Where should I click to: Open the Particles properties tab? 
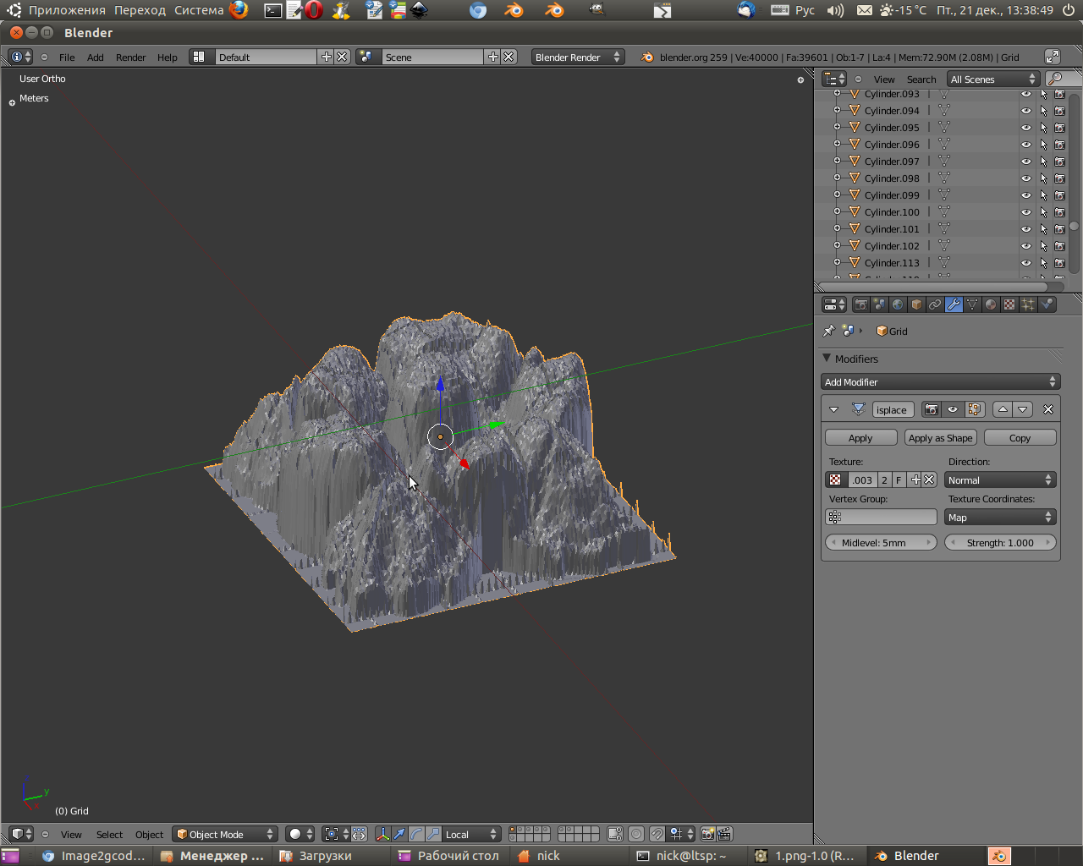1028,304
